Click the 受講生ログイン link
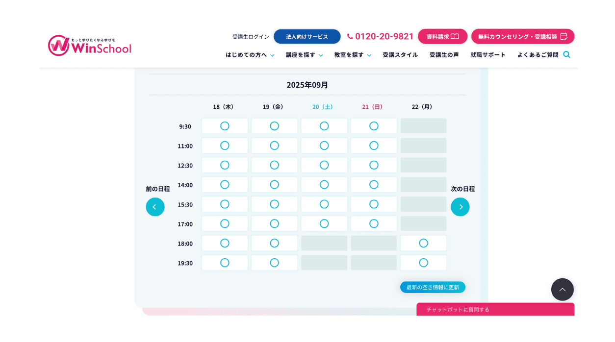 click(251, 37)
